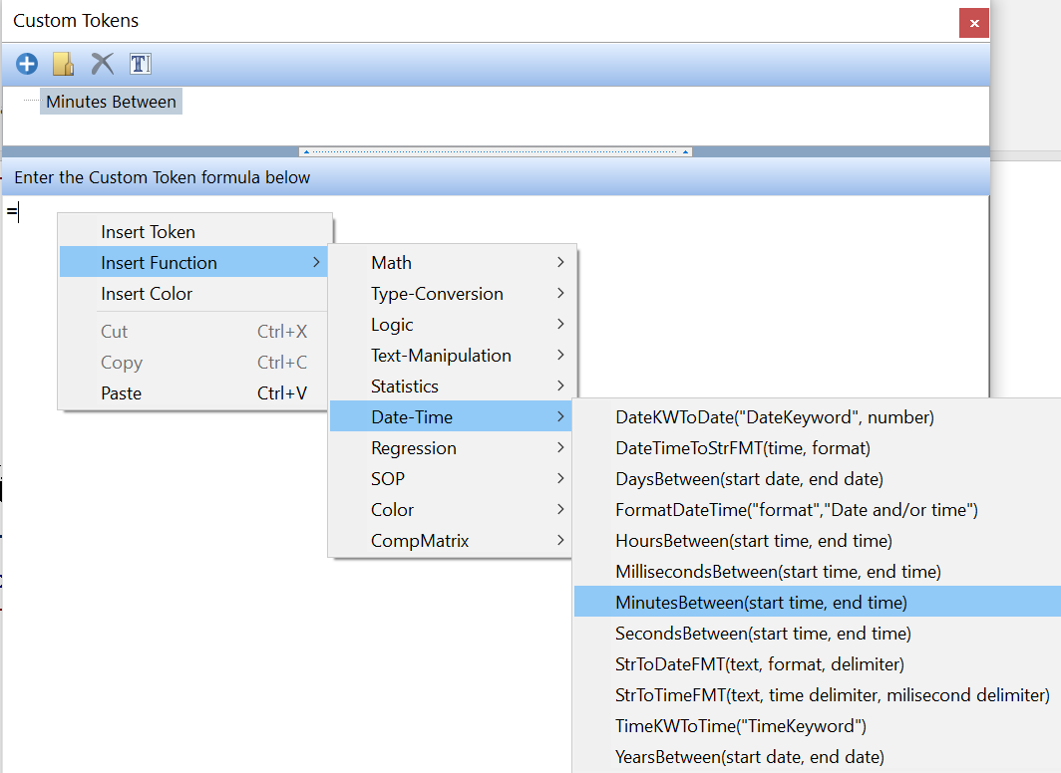Click the yellow folder icon in toolbar
Image resolution: width=1061 pixels, height=773 pixels.
tap(64, 65)
